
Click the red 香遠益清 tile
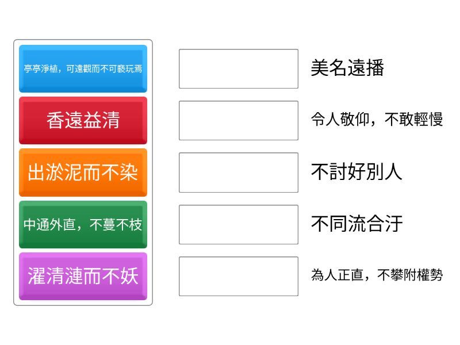[x=83, y=120]
